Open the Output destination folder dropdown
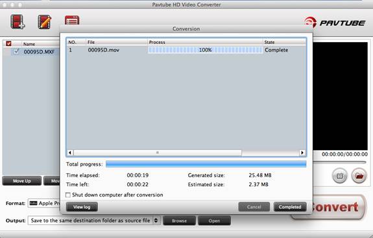This screenshot has width=373, height=238. [94, 221]
